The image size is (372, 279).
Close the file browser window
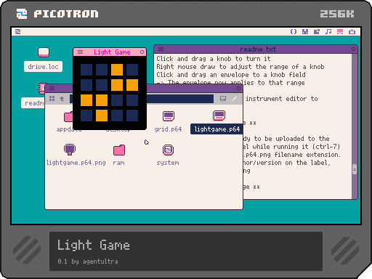click(238, 88)
